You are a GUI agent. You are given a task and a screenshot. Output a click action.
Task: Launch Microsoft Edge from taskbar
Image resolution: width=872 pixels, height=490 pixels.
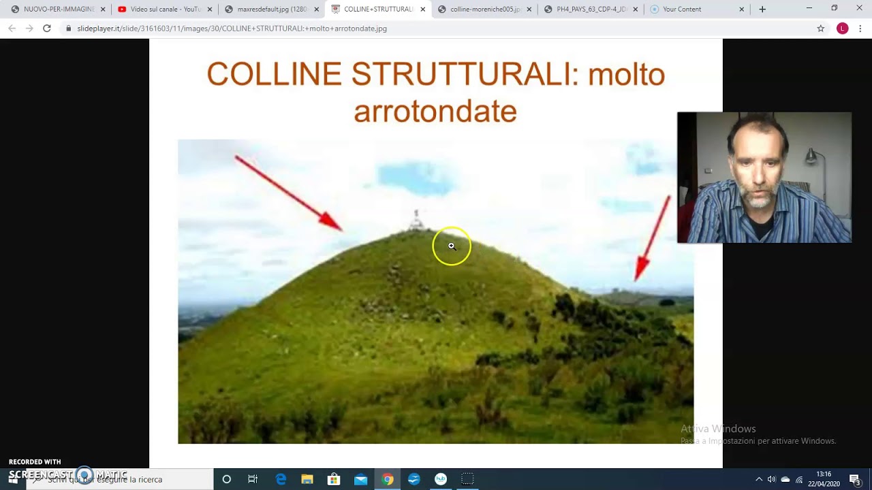point(280,479)
